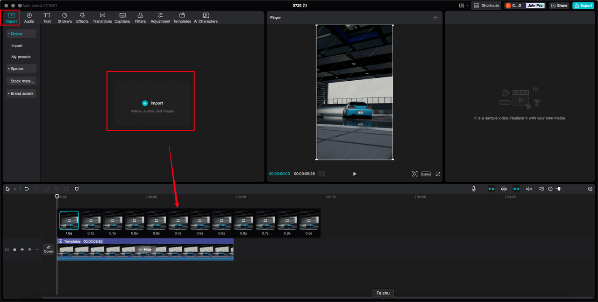Click the Feishu tooltip label
The width and height of the screenshot is (598, 302).
383,293
